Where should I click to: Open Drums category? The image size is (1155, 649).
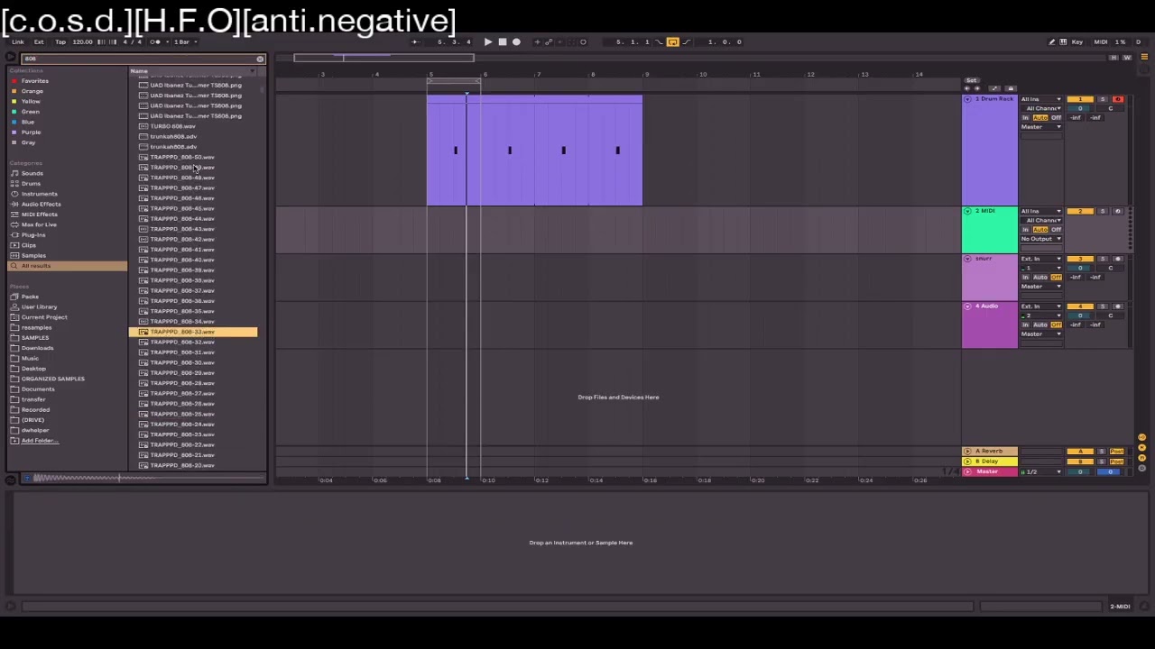tap(31, 183)
